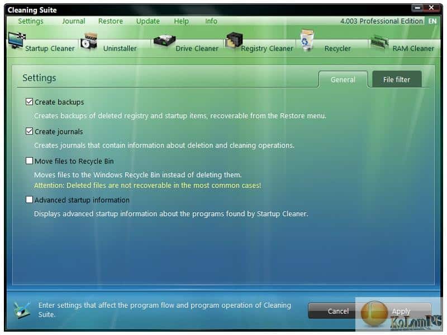Viewport: 447px width, 335px height.
Task: Click the Registry Cleaner cube icon
Action: point(234,40)
